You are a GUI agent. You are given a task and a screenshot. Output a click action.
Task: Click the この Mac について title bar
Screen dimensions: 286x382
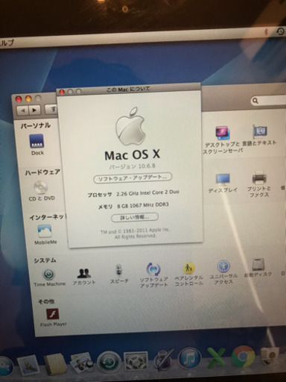129,90
